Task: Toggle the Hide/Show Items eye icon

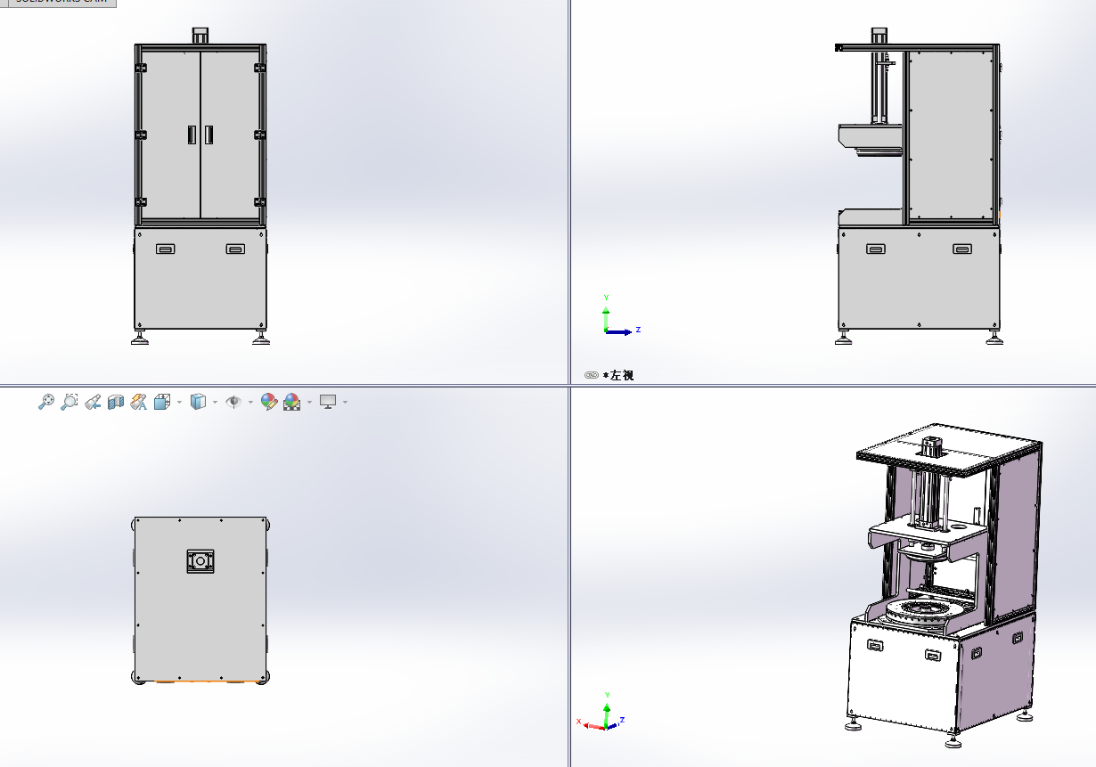Action: (x=234, y=402)
